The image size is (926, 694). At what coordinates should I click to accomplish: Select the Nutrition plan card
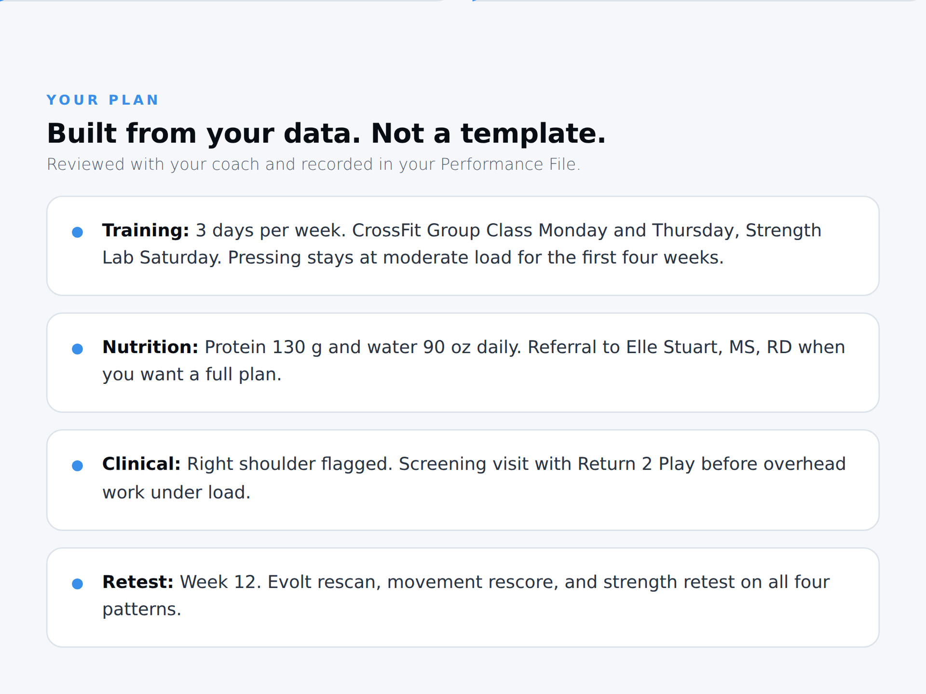(463, 363)
